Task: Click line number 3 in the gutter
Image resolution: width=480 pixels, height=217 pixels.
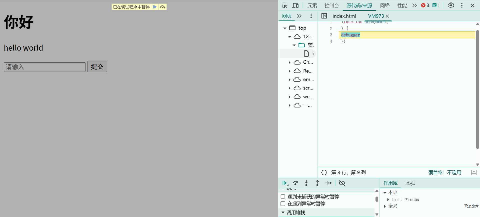Action: (331, 35)
